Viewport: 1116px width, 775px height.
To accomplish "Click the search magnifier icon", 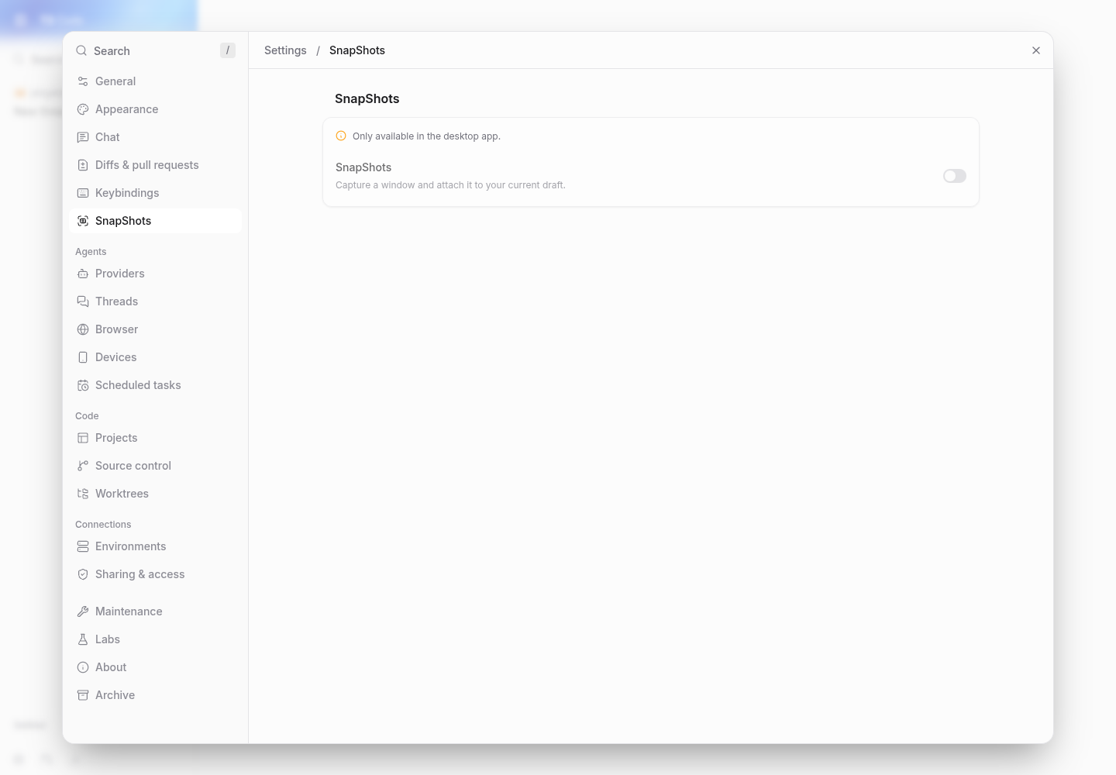I will (x=81, y=50).
